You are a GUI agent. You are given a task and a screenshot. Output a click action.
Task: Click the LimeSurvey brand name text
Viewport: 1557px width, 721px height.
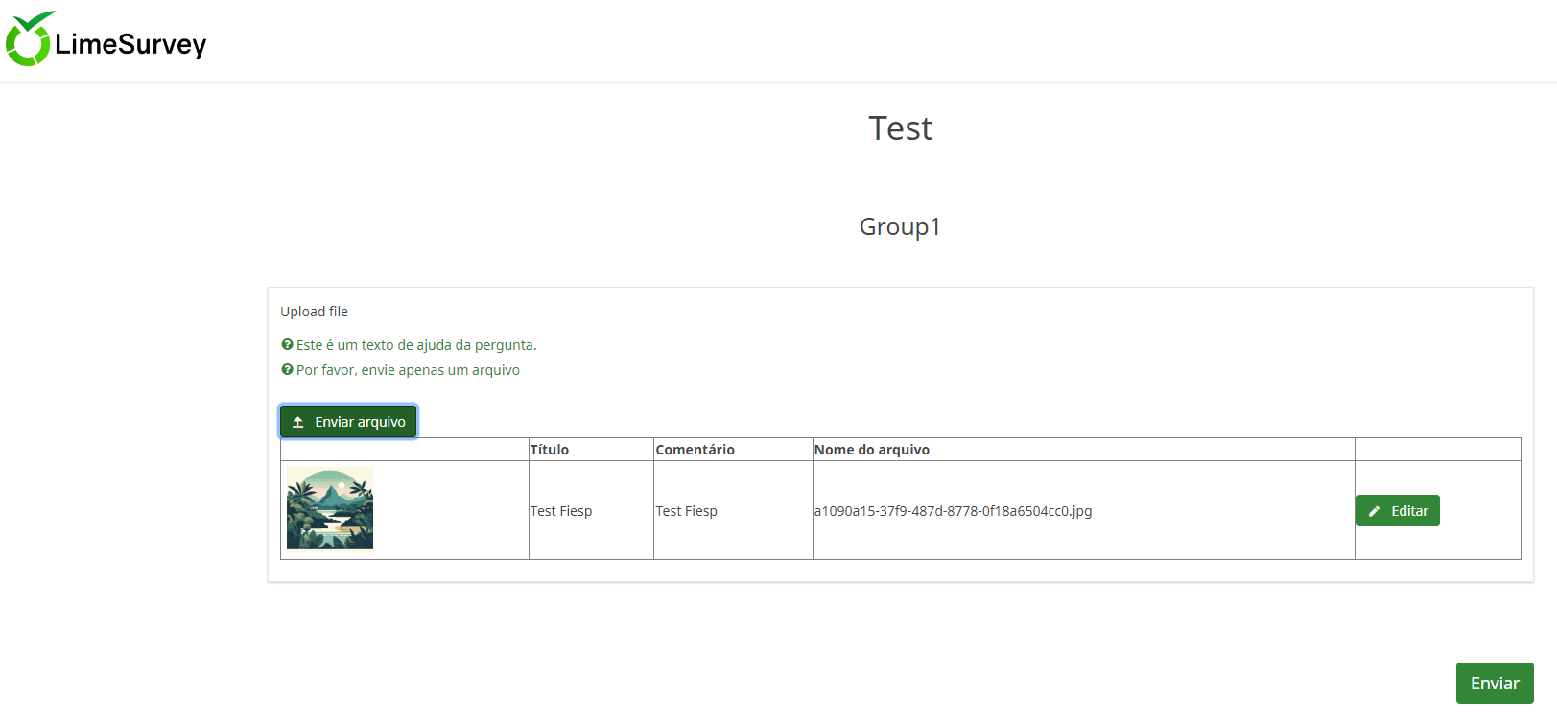pyautogui.click(x=130, y=45)
